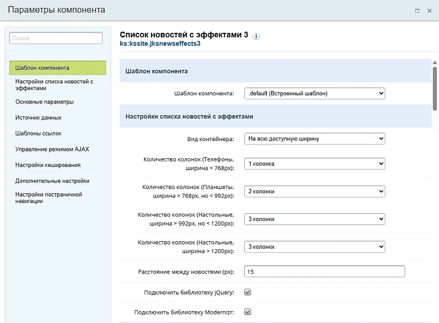Open Основные параметры in the sidebar

[x=45, y=102]
